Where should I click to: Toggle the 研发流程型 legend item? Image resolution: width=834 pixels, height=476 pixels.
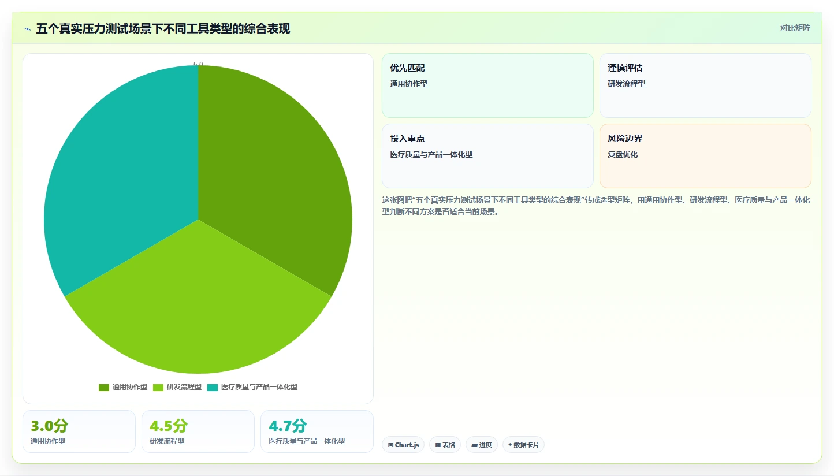[177, 387]
